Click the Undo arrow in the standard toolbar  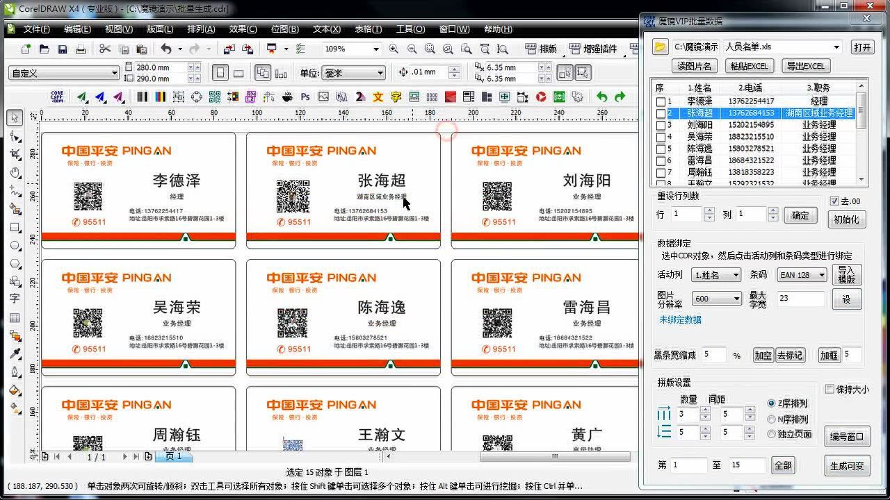pos(165,49)
